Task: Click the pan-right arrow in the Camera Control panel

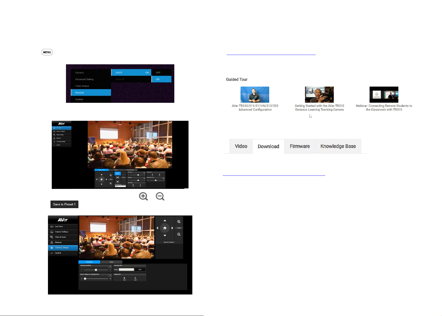Action: pos(106,179)
